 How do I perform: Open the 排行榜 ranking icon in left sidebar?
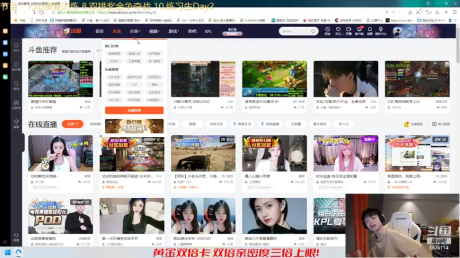point(16,66)
